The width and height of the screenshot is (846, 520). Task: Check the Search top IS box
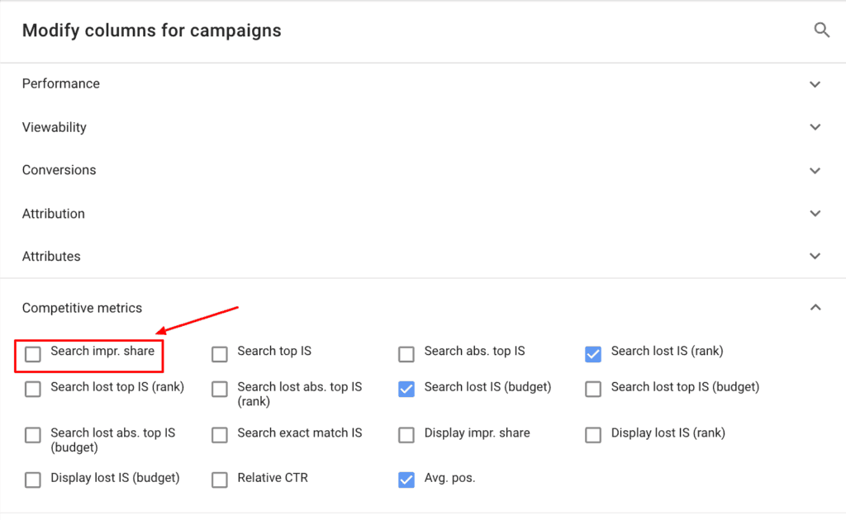click(220, 354)
